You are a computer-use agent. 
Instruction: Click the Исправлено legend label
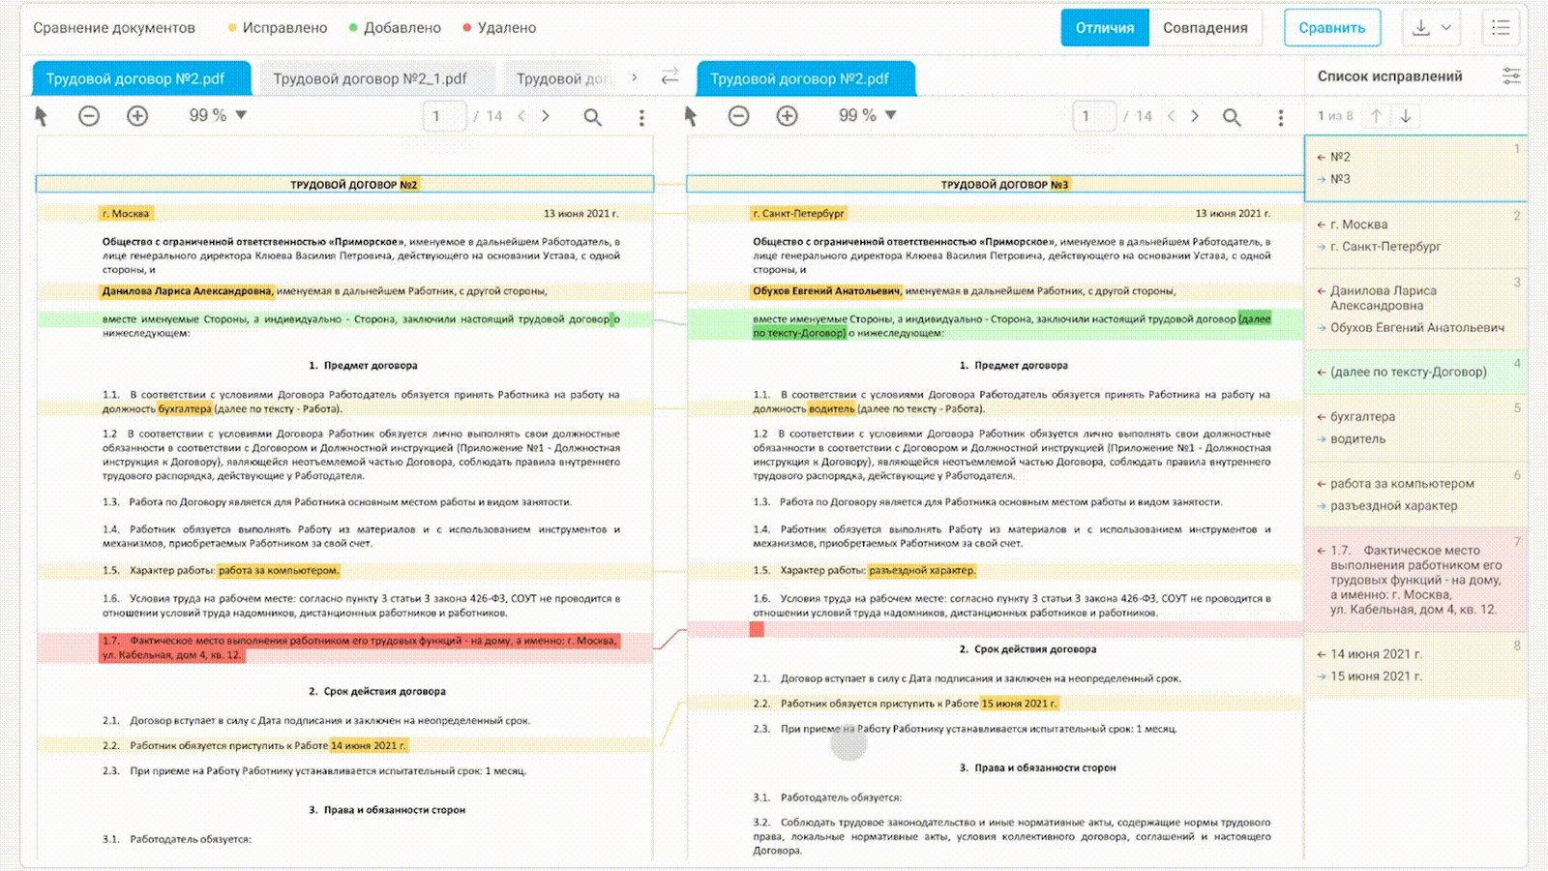coord(284,28)
